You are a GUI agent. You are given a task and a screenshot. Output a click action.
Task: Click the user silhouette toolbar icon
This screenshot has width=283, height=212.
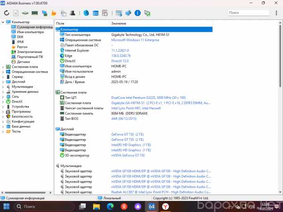point(73,13)
